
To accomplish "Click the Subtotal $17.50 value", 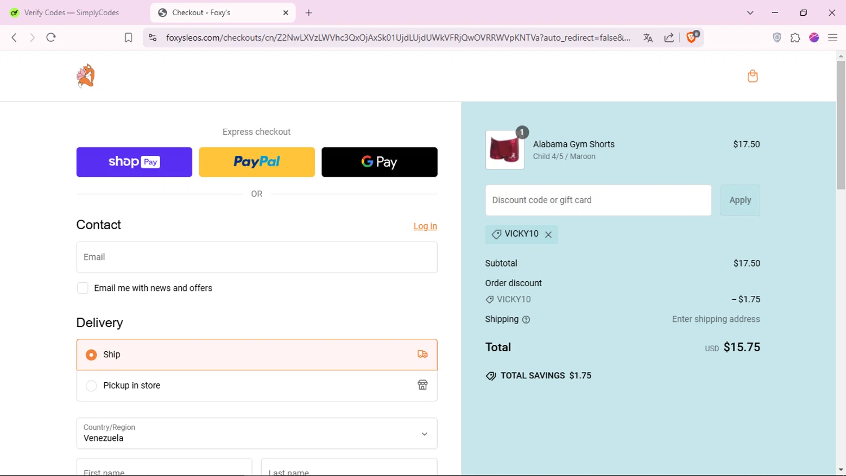I will (x=747, y=263).
